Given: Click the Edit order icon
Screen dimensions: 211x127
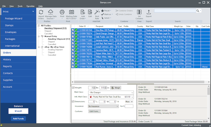Looking at the screenshot, I should (x=90, y=12).
